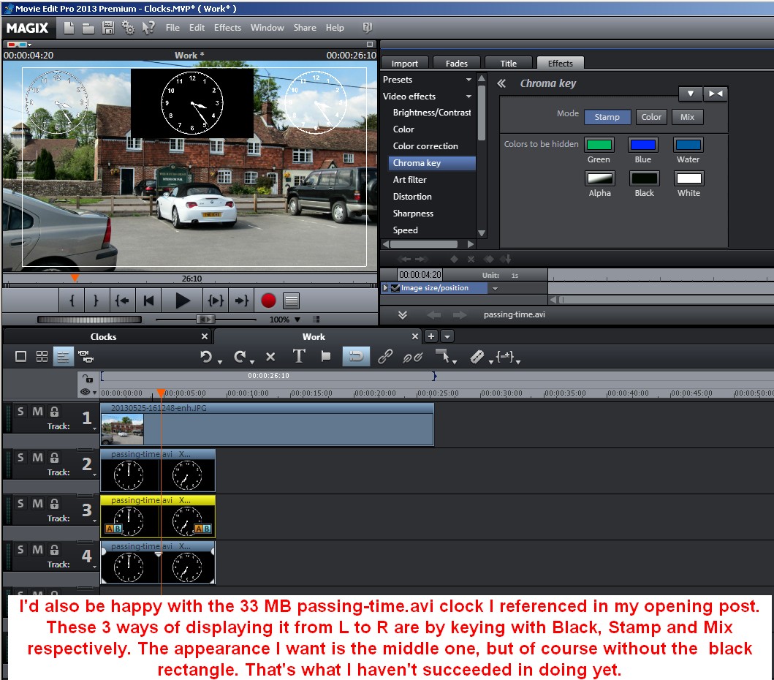Play the preview monitor
The height and width of the screenshot is (680, 774).
click(x=182, y=301)
